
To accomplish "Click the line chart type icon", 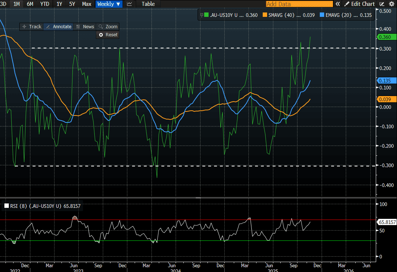I will coord(130,4).
